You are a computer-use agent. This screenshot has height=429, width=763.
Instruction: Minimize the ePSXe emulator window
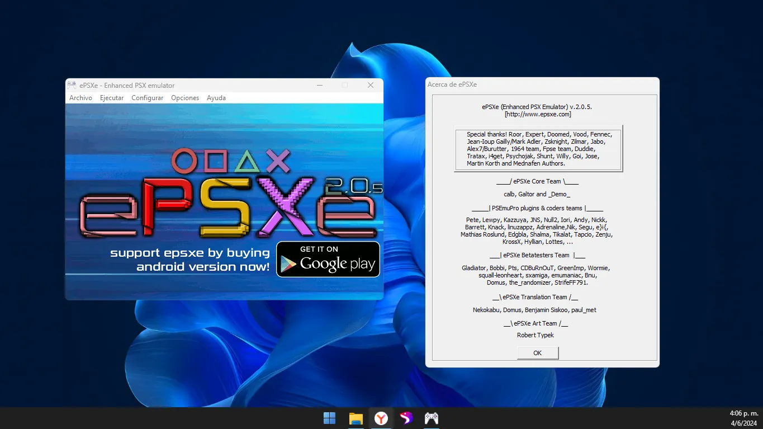(x=320, y=85)
